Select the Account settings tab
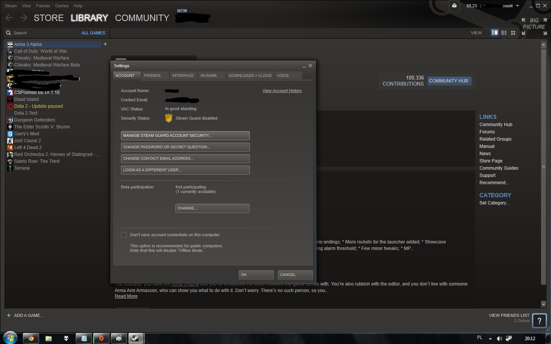 tap(127, 75)
